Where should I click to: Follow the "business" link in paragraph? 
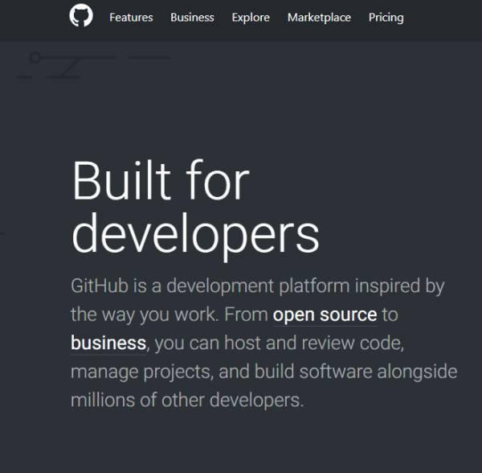108,343
